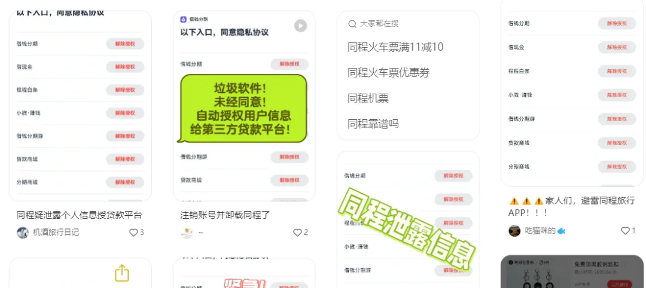Open the 吃猫咪的 author avatar
The width and height of the screenshot is (646, 288).
pos(514,231)
